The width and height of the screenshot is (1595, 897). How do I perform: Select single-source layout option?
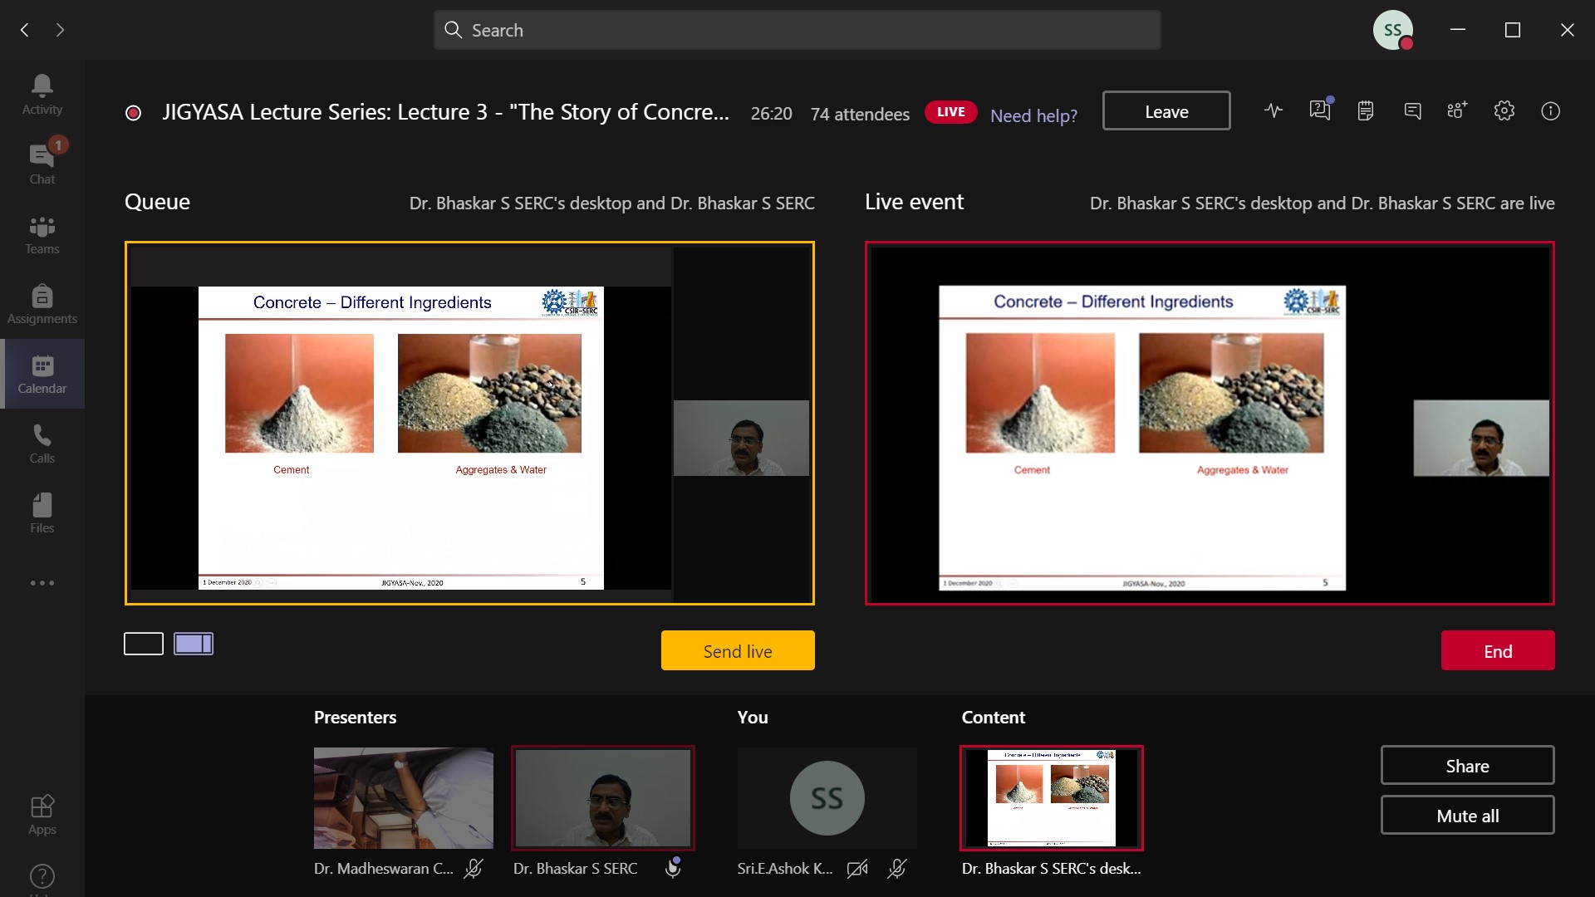[144, 644]
